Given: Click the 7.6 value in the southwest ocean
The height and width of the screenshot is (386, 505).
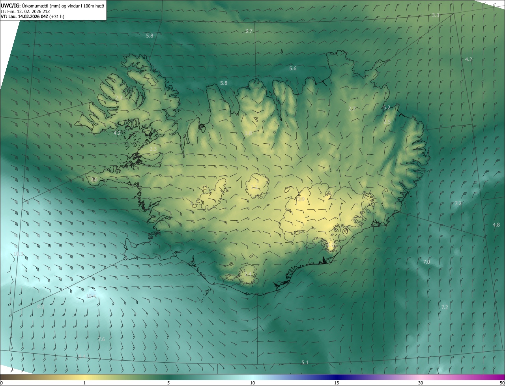Looking at the screenshot, I should [x=101, y=339].
